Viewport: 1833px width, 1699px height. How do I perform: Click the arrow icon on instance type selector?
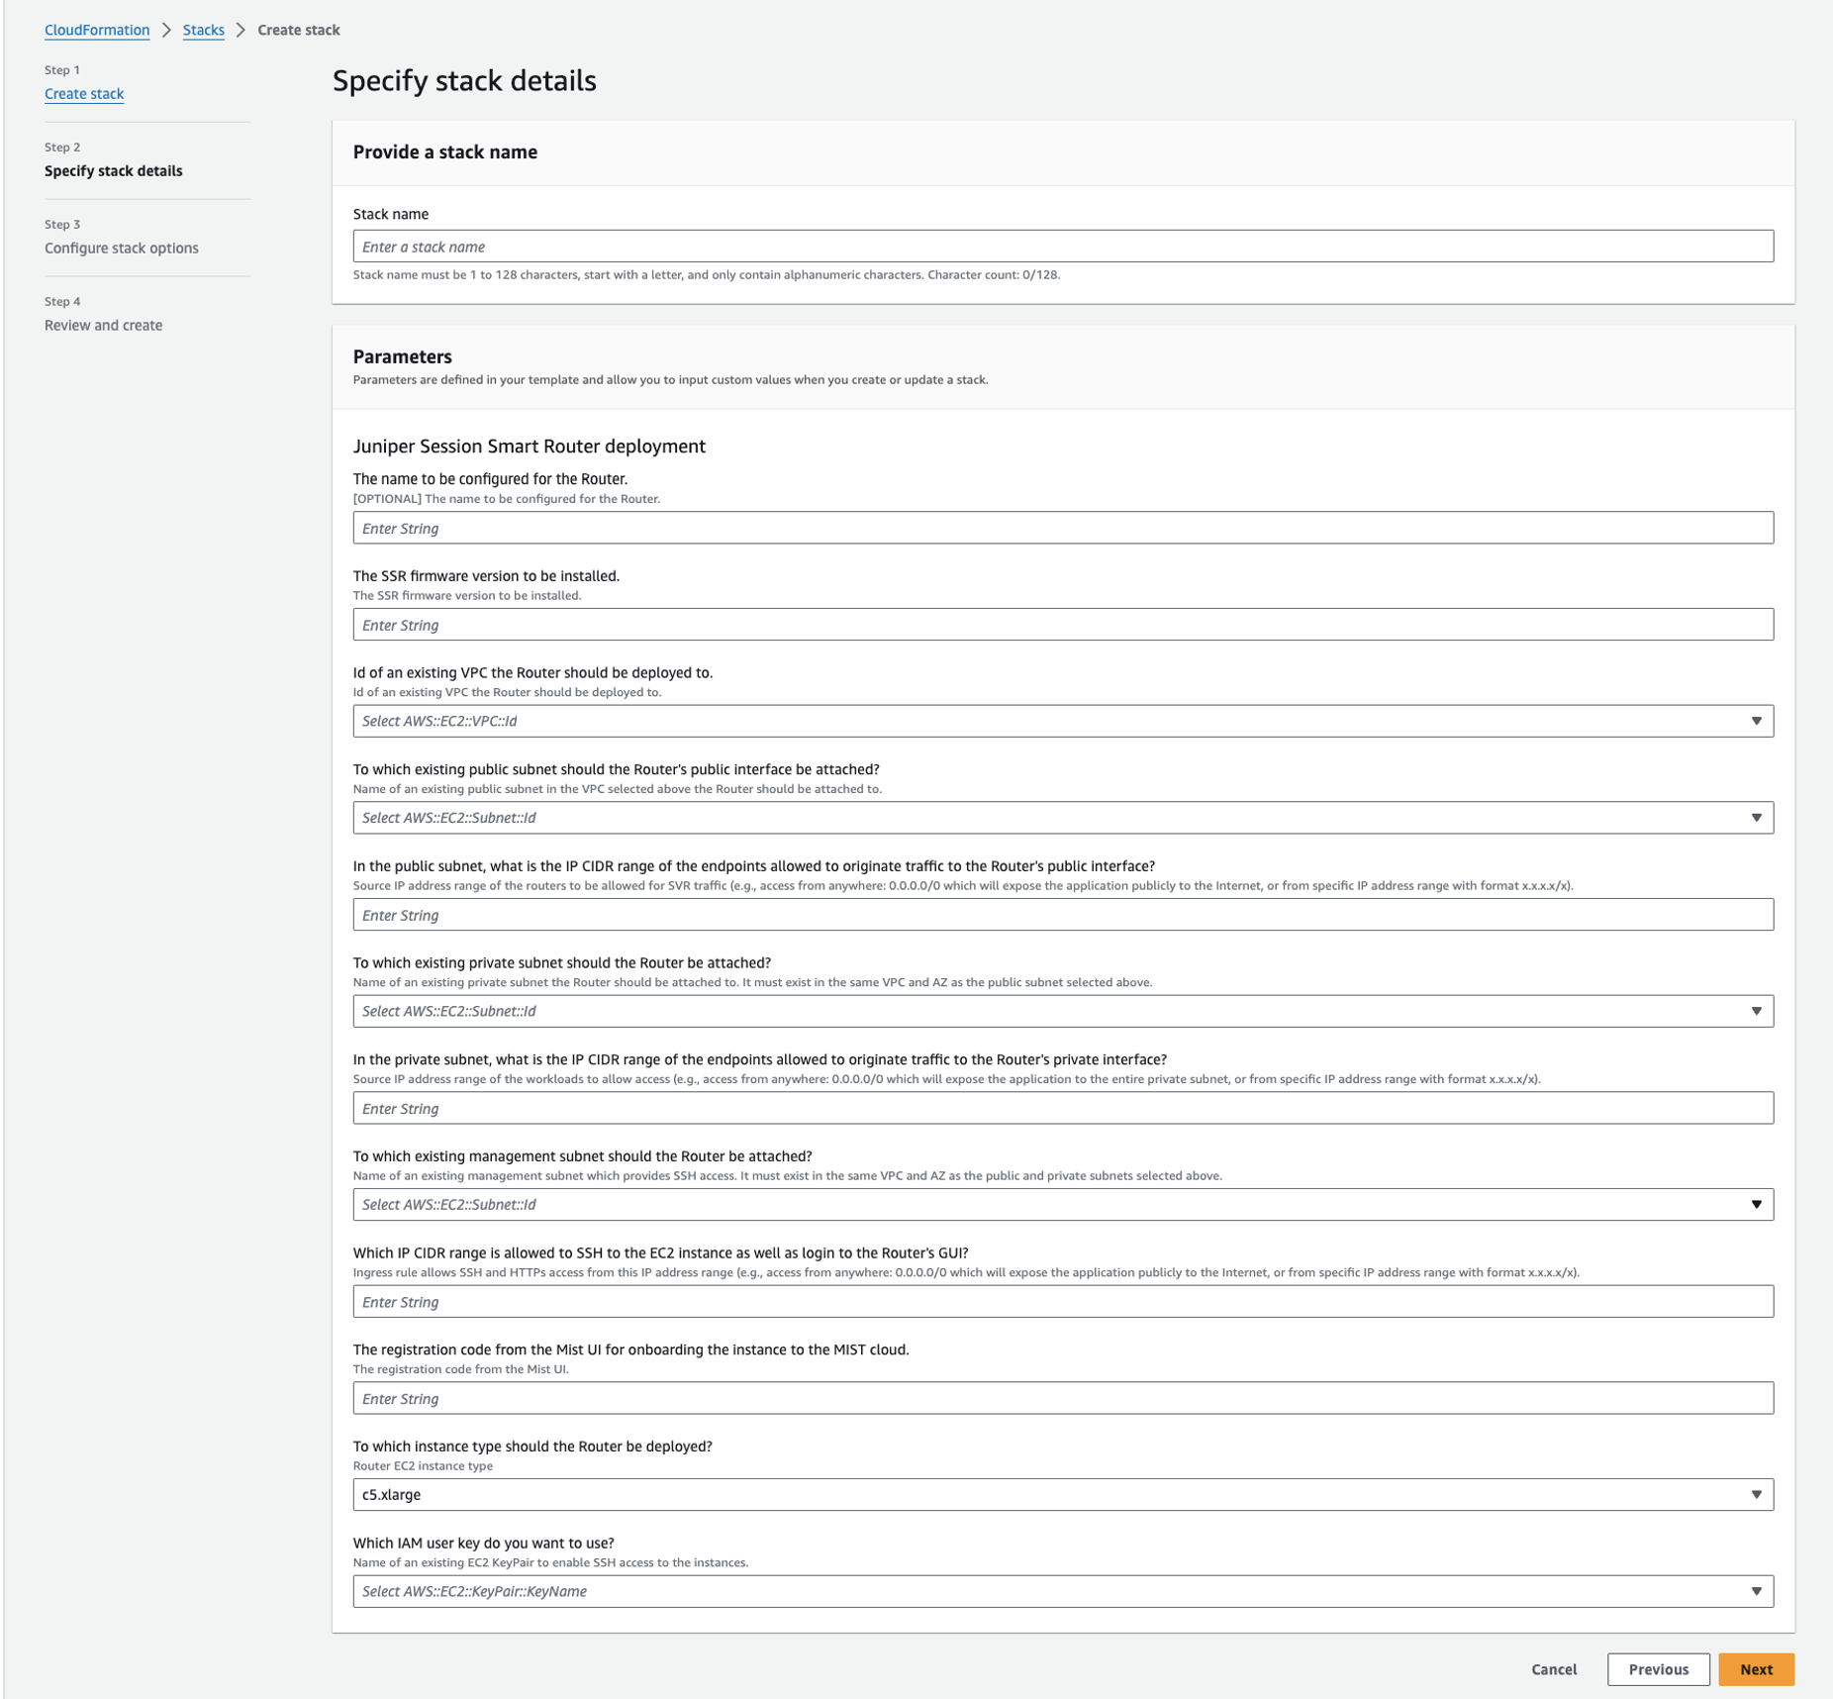1756,1495
